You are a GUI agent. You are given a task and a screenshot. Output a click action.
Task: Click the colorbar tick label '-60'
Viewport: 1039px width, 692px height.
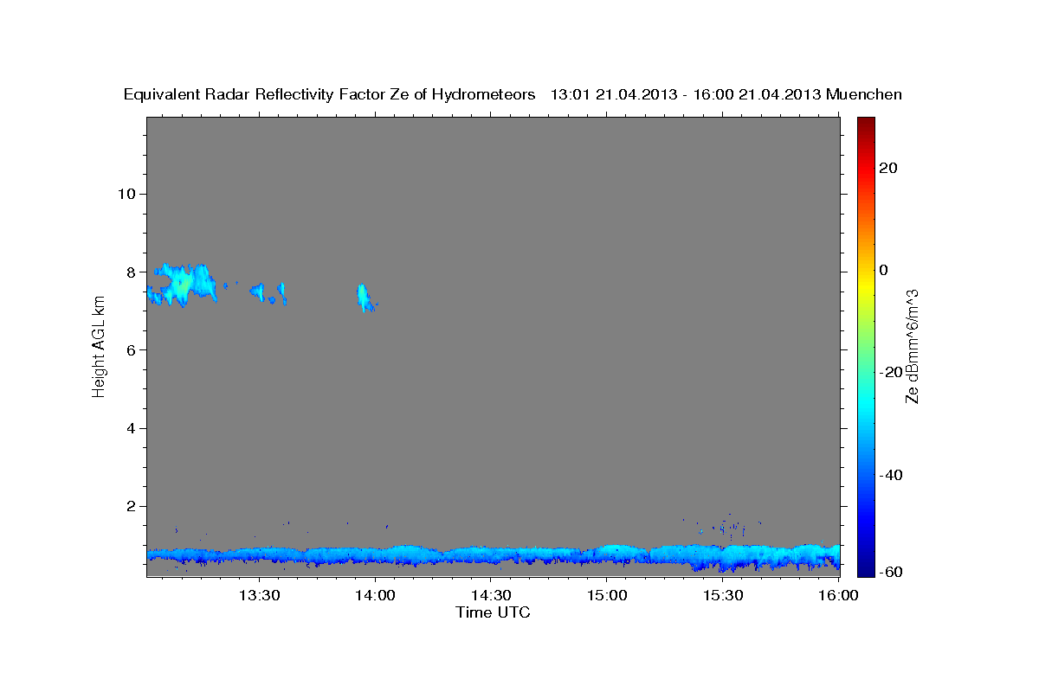892,572
